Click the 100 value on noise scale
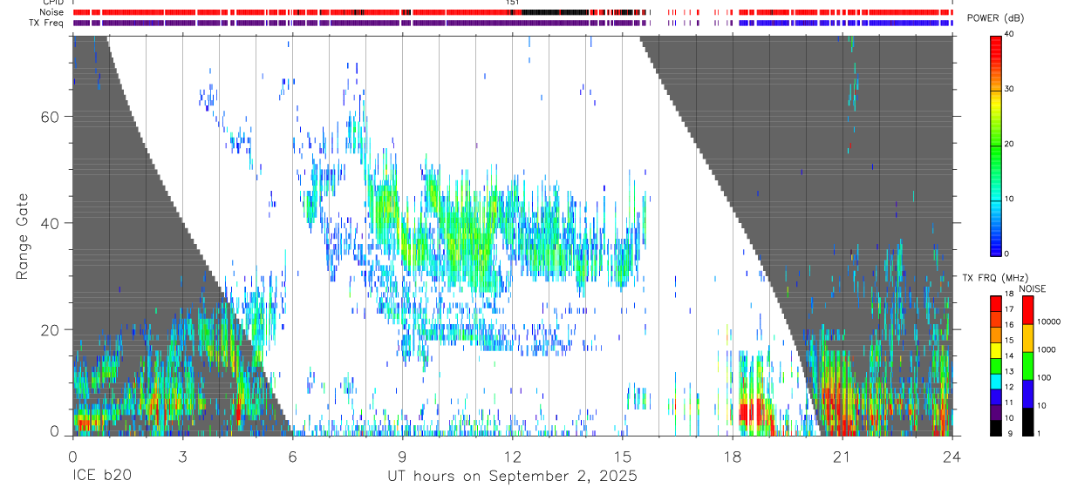This screenshot has width=1071, height=494. (x=1045, y=377)
